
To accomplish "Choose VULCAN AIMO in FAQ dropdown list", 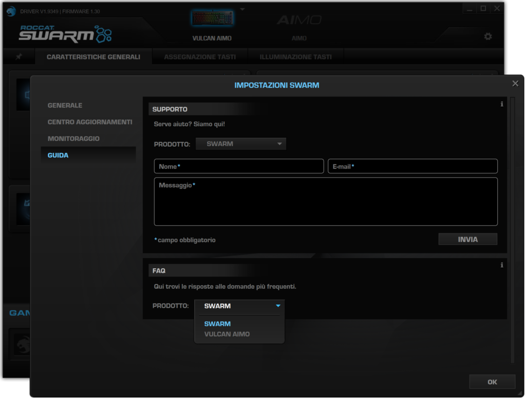I will (227, 334).
